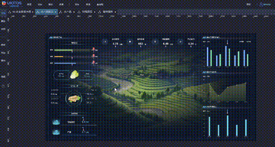
Task: Click the round pie icon beside 5.78
Action: click(105, 42)
